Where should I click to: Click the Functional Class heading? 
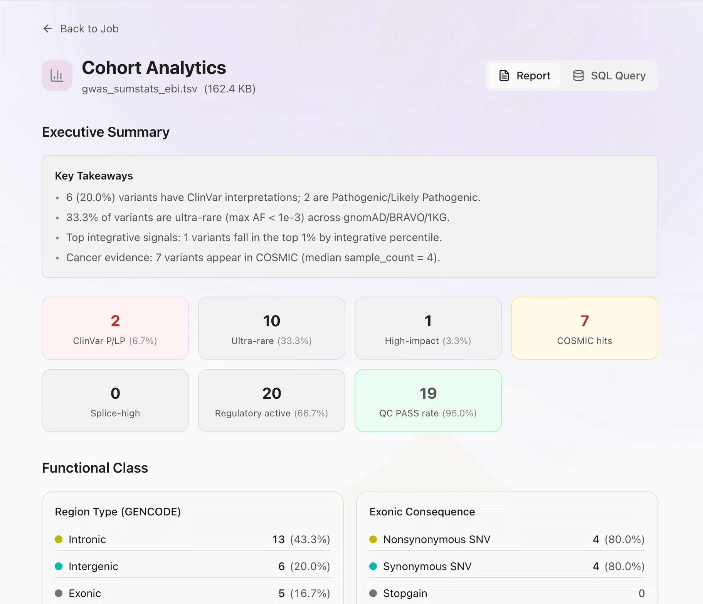(95, 468)
